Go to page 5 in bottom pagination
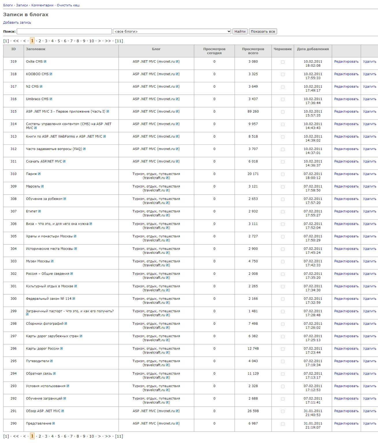Image resolution: width=378 pixels, height=443 pixels. click(59, 436)
